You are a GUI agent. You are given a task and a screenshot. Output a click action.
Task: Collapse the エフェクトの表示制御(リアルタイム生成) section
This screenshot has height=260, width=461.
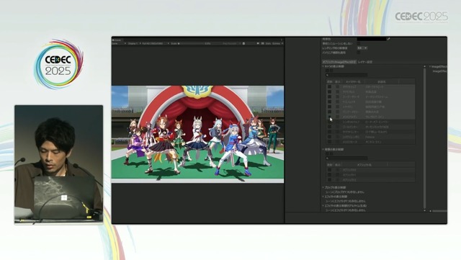pyautogui.click(x=323, y=205)
